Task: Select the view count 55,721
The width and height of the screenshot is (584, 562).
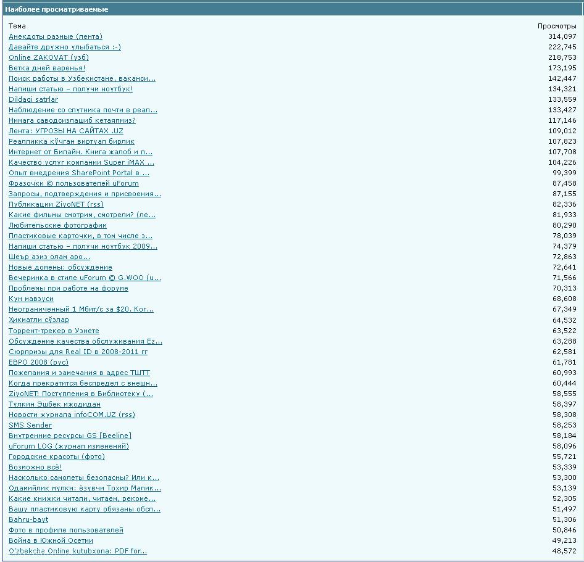Action: [564, 457]
